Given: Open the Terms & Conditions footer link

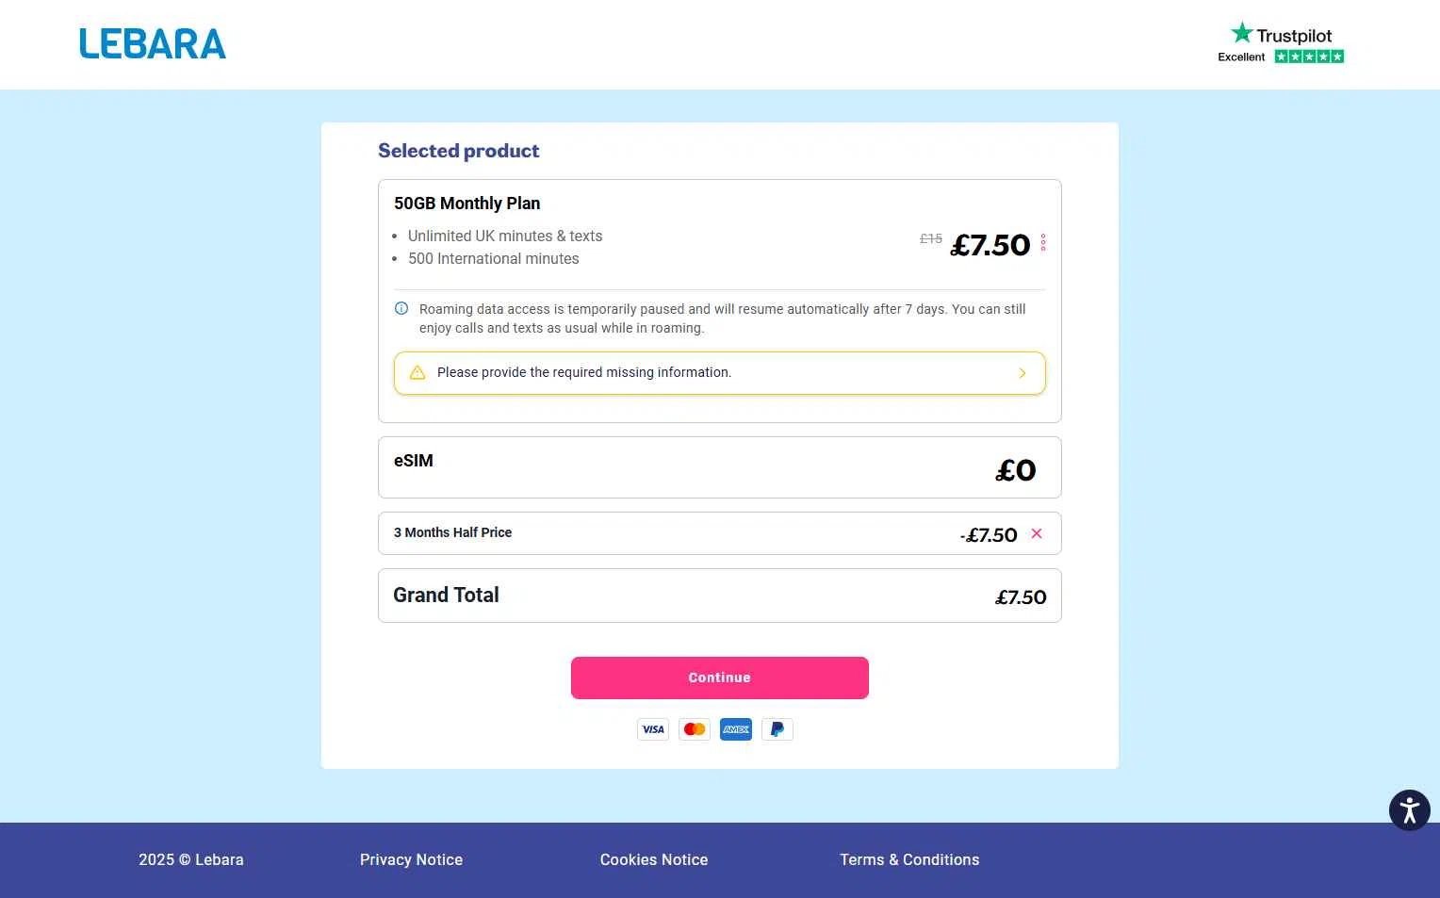Looking at the screenshot, I should [909, 859].
